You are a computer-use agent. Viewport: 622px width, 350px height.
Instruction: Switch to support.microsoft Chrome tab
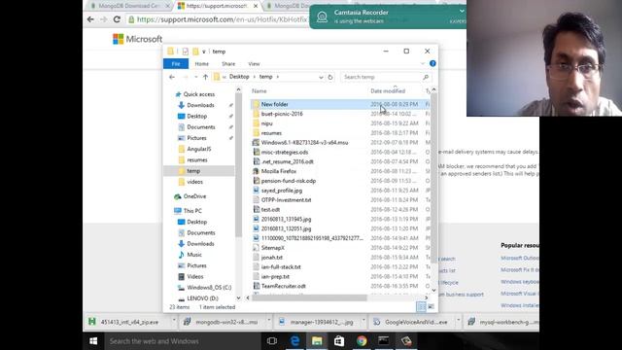[x=216, y=6]
